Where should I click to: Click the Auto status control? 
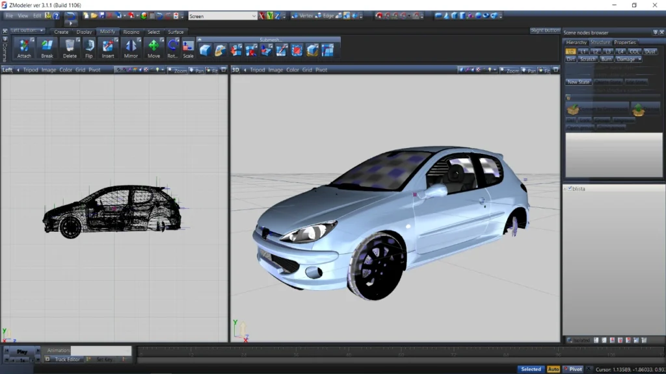(x=553, y=369)
